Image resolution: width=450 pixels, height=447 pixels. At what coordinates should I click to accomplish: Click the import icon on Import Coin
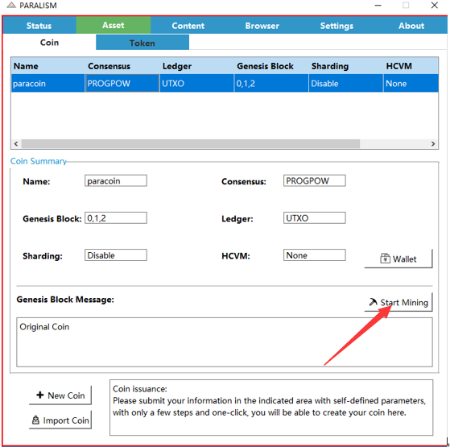coord(35,420)
